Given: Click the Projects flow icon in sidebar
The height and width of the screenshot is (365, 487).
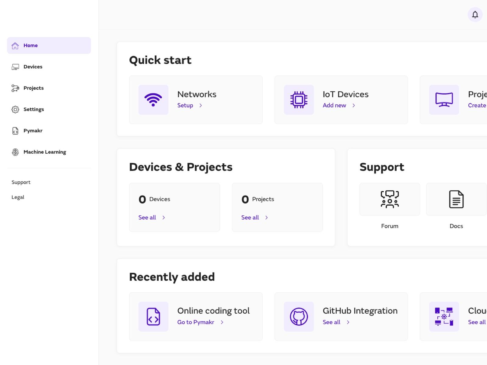Looking at the screenshot, I should (x=15, y=88).
